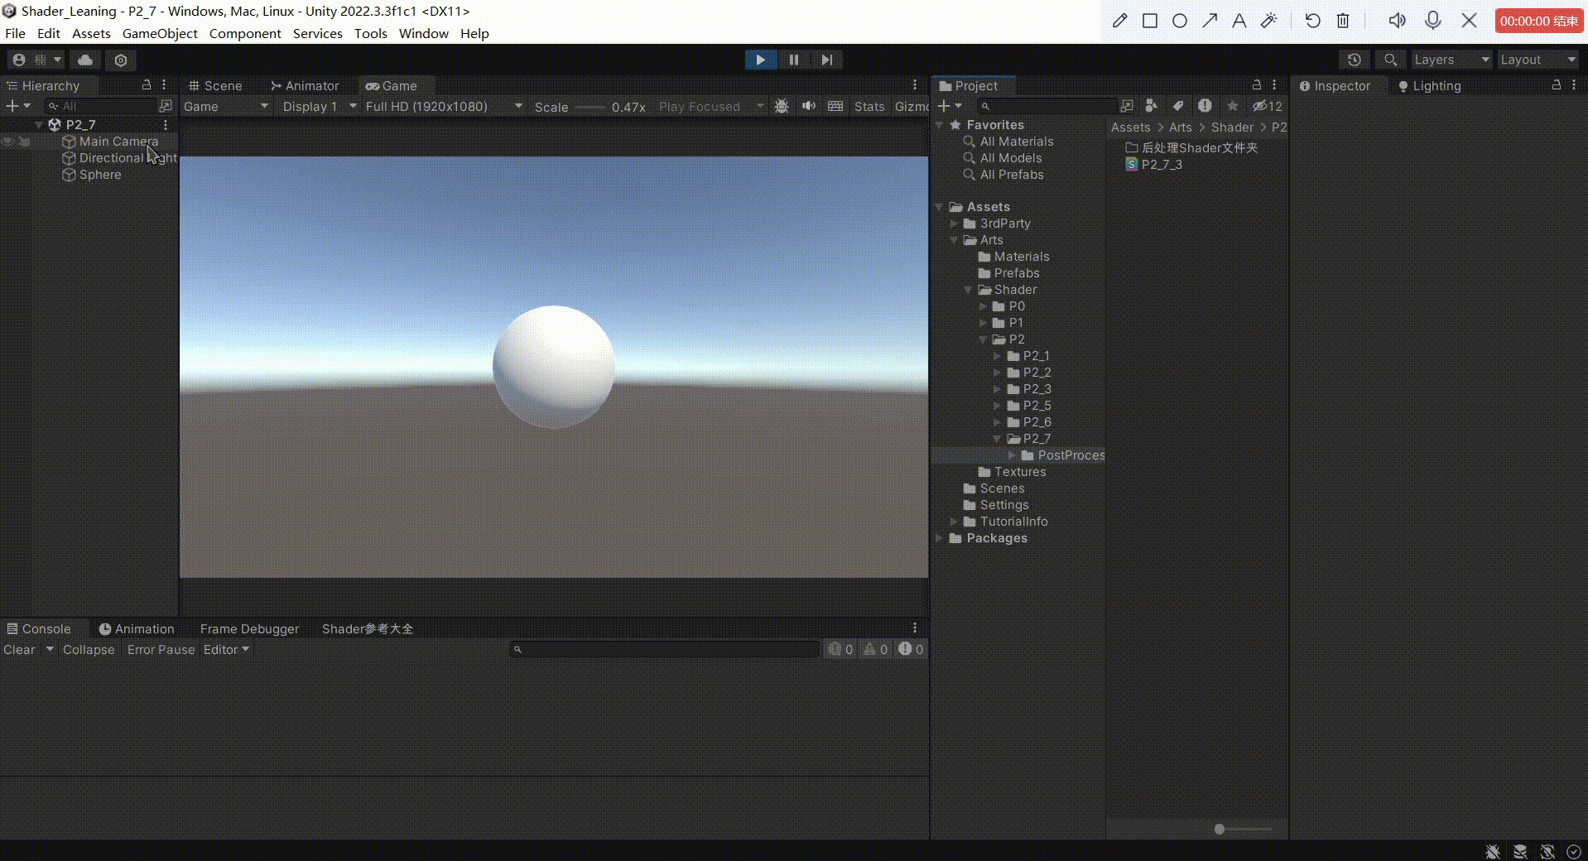
Task: Click the Frame Debugger bug icon
Action: (781, 106)
